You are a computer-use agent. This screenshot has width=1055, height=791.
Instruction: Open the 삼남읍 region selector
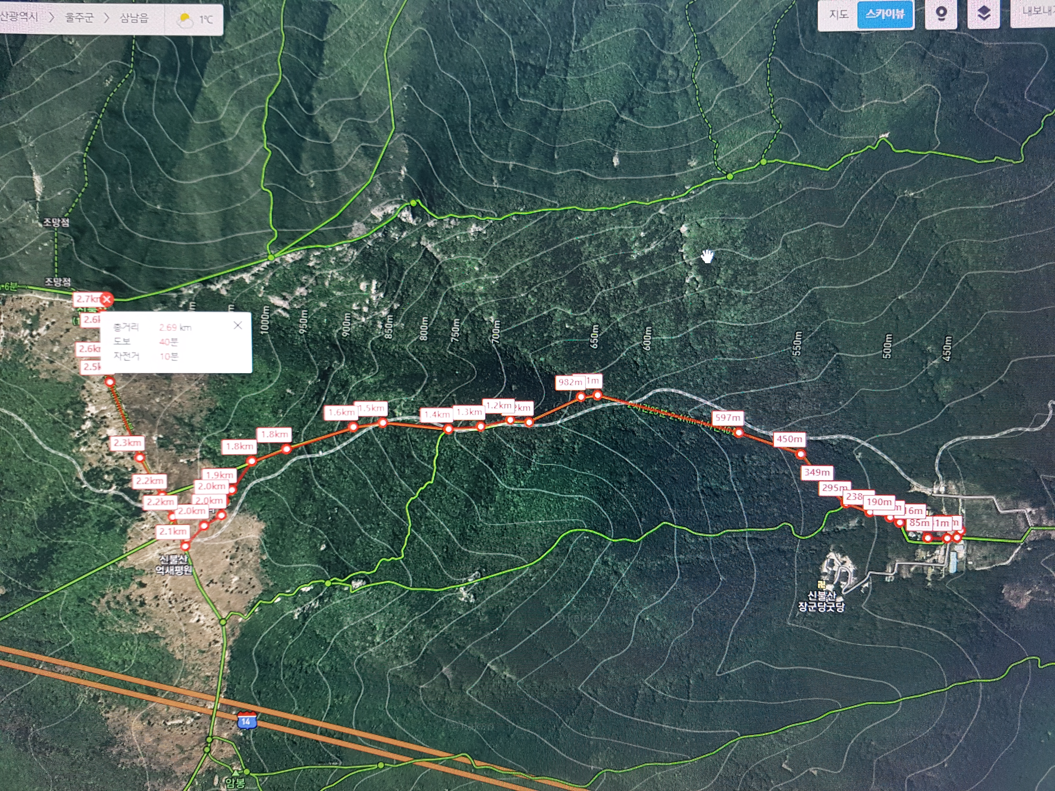click(134, 18)
